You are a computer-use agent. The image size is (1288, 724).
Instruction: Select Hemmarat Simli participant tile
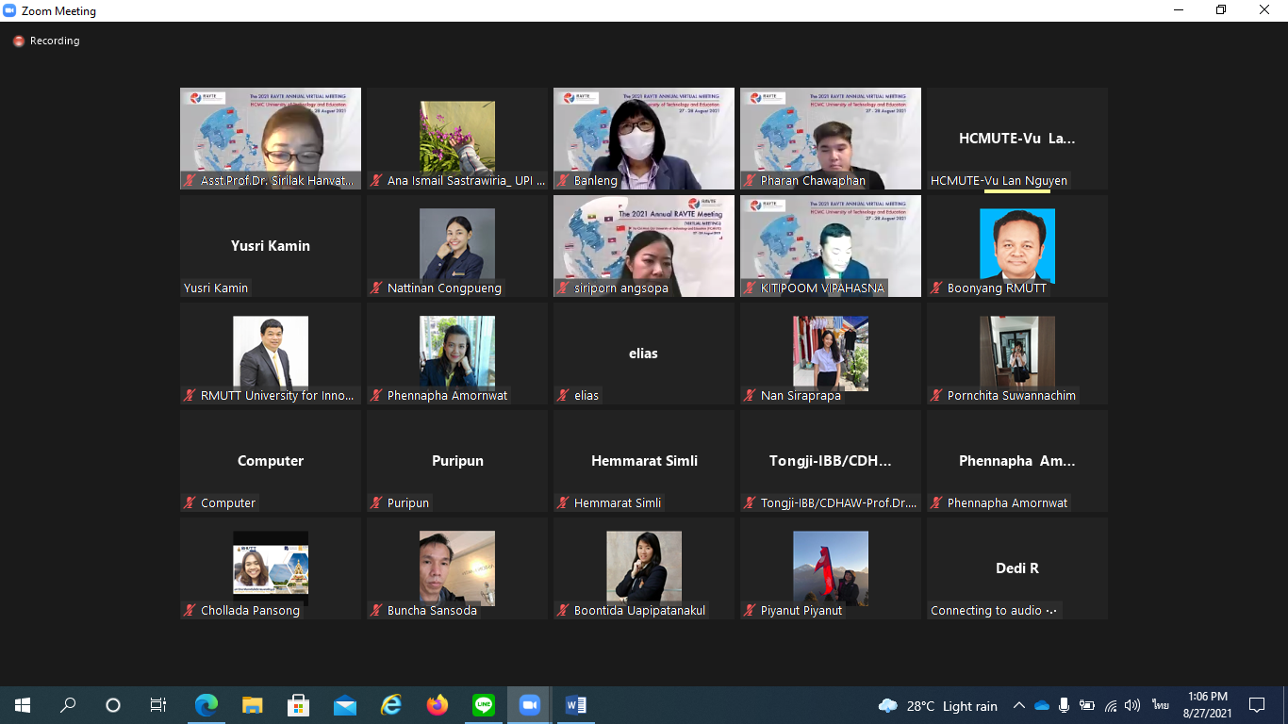coord(644,461)
